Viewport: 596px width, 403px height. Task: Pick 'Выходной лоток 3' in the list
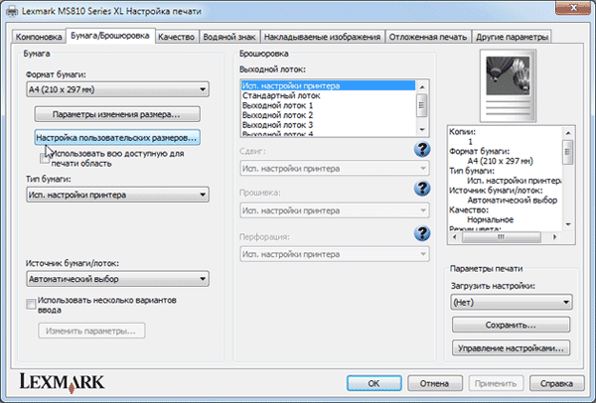329,125
